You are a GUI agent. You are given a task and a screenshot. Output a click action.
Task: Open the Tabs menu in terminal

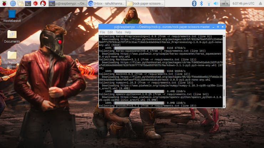(x=119, y=32)
